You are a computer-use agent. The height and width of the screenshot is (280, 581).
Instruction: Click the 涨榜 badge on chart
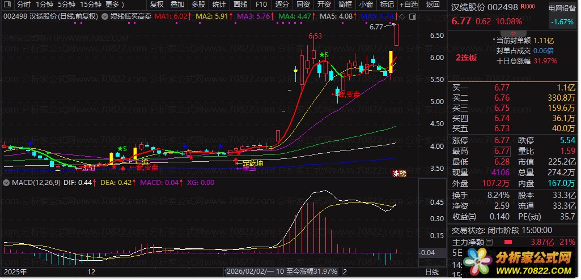(x=400, y=174)
